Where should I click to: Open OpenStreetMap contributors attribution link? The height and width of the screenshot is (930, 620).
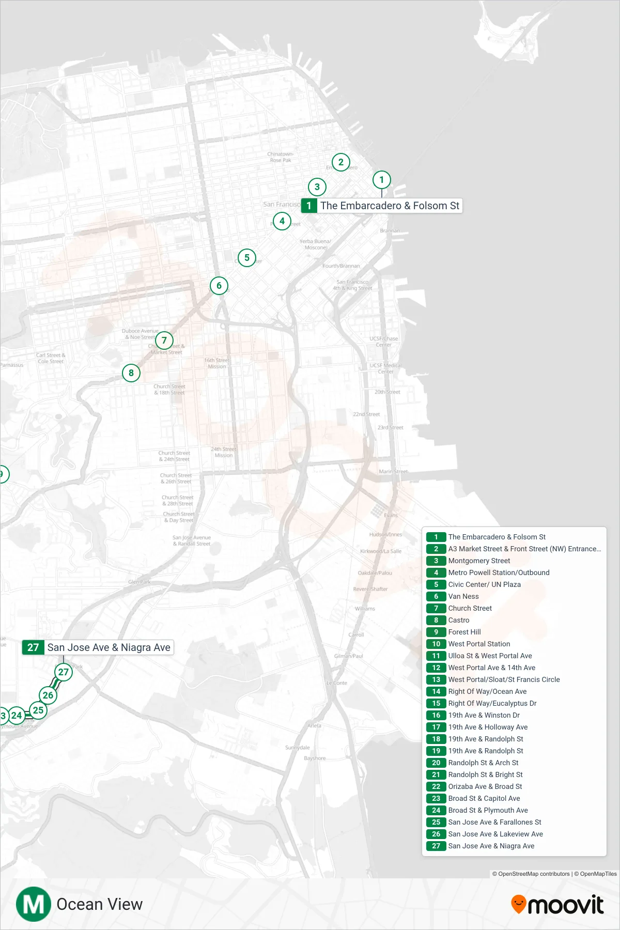(x=531, y=874)
